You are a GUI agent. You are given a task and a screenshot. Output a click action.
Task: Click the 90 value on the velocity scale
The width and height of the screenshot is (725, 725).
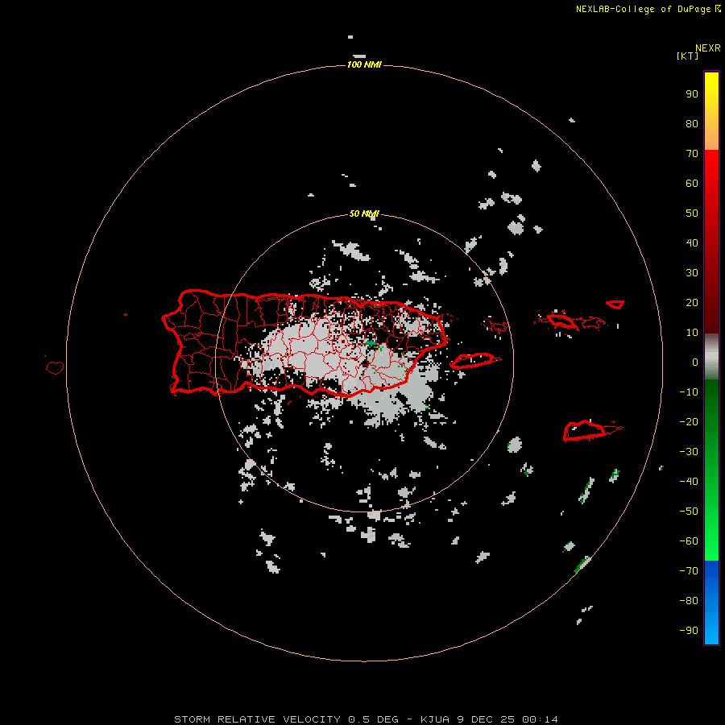[x=692, y=94]
